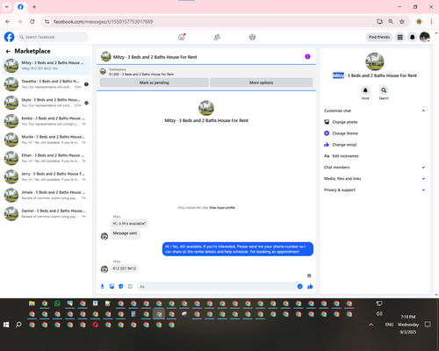
Task: Click the attach a file icon
Action: (112, 286)
